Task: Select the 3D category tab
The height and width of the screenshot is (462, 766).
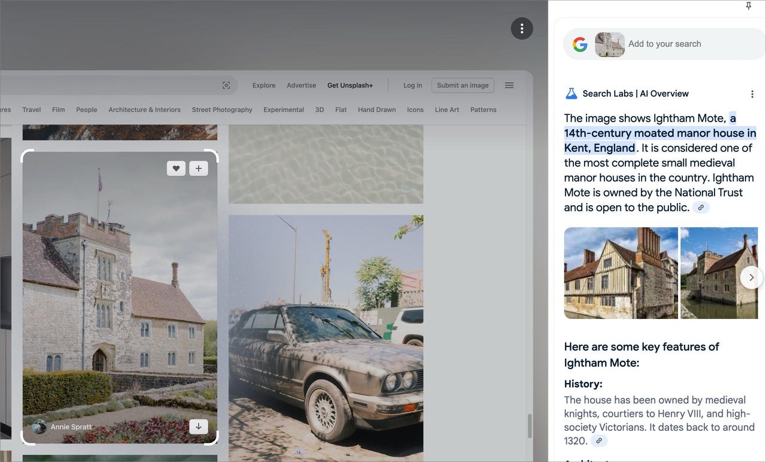Action: coord(320,110)
